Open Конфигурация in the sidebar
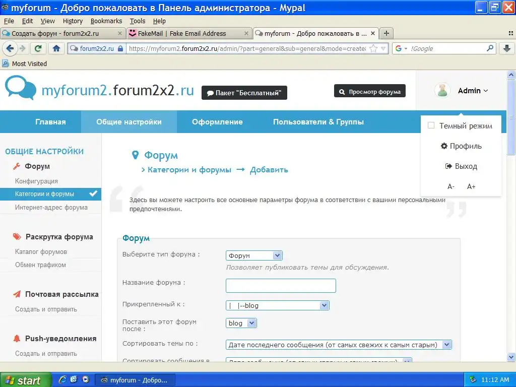The image size is (516, 387). pyautogui.click(x=36, y=181)
